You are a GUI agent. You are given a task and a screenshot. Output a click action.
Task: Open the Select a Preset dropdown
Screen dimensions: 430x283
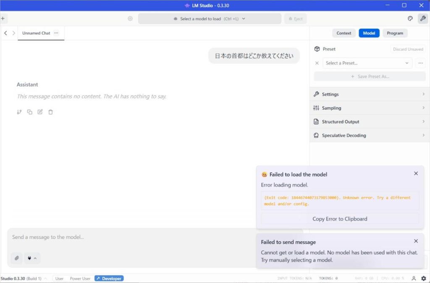click(367, 63)
